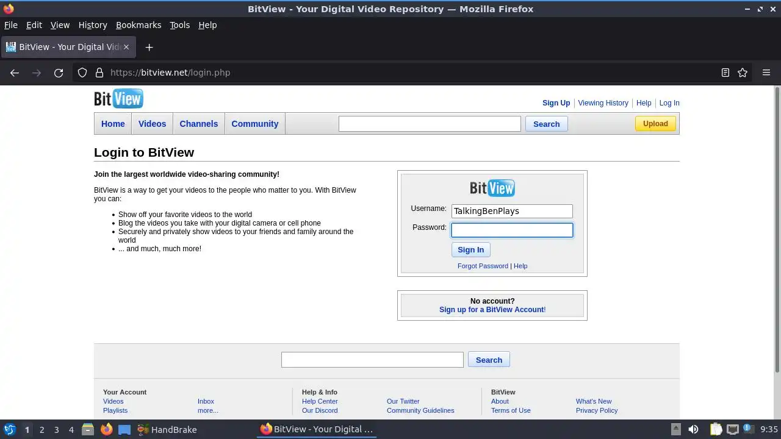Viewport: 781px width, 439px height.
Task: Click the Log In header link
Action: (669, 103)
